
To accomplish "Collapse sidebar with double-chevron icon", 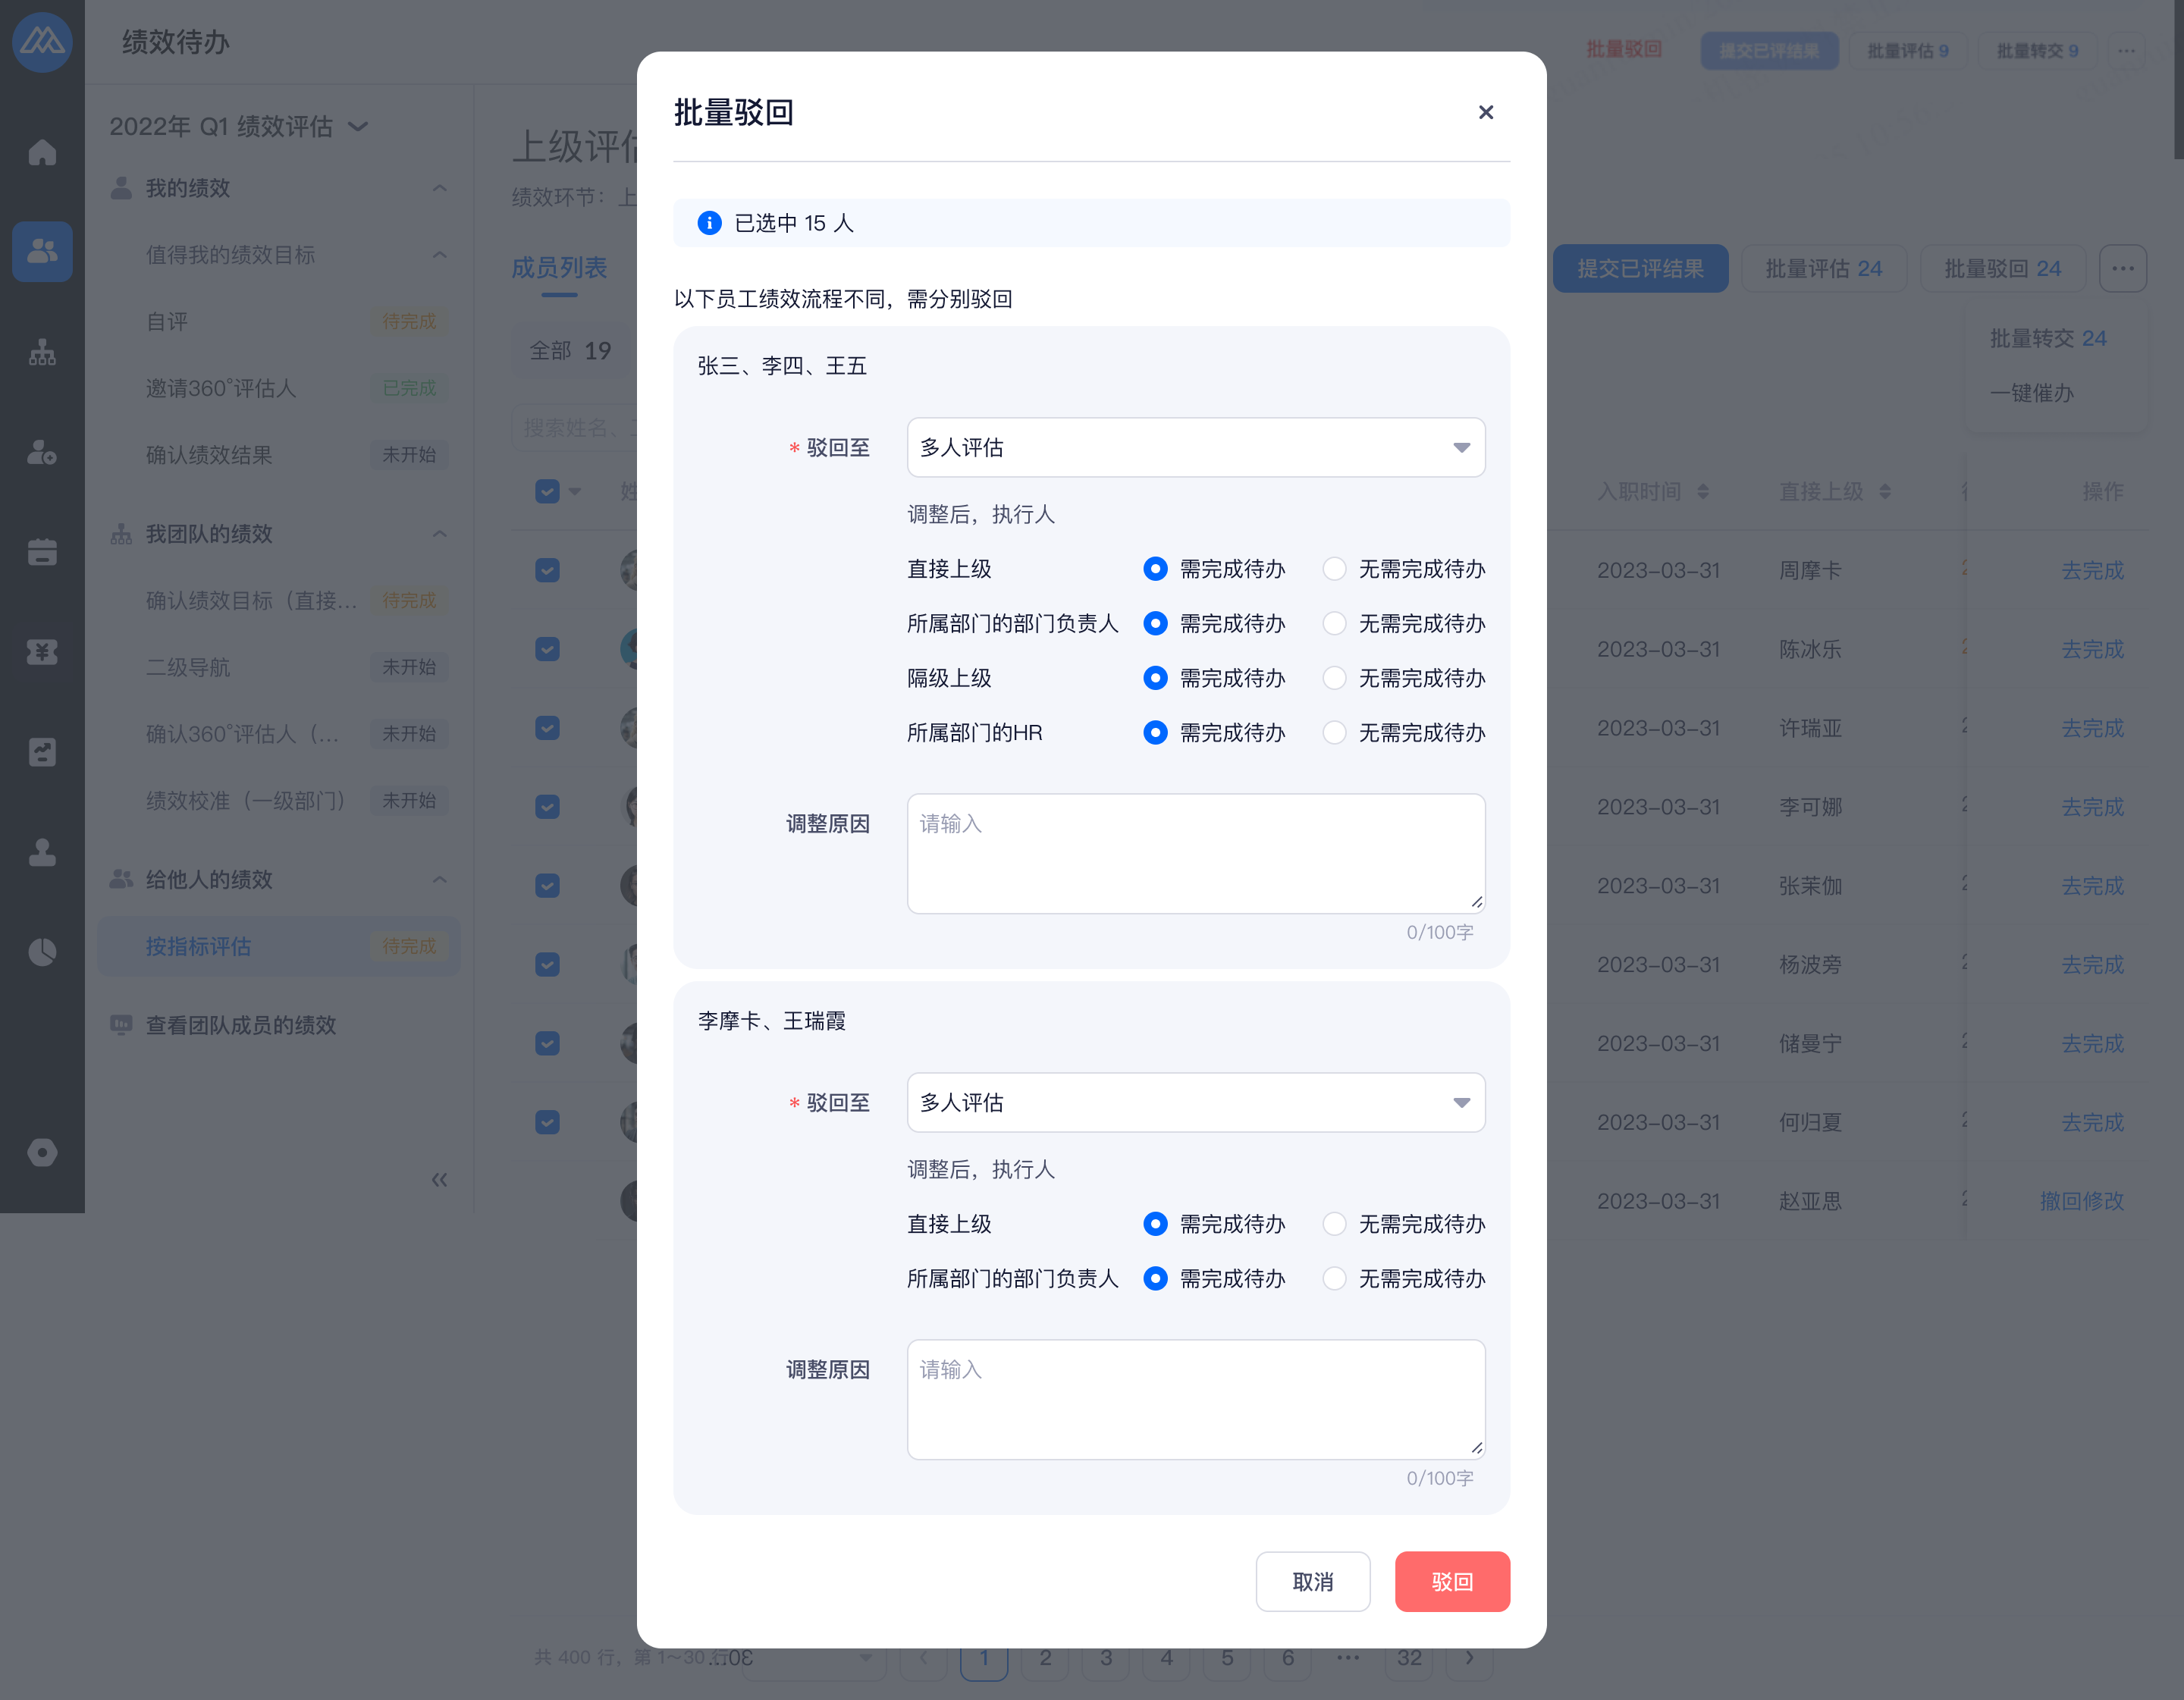I will pyautogui.click(x=439, y=1180).
